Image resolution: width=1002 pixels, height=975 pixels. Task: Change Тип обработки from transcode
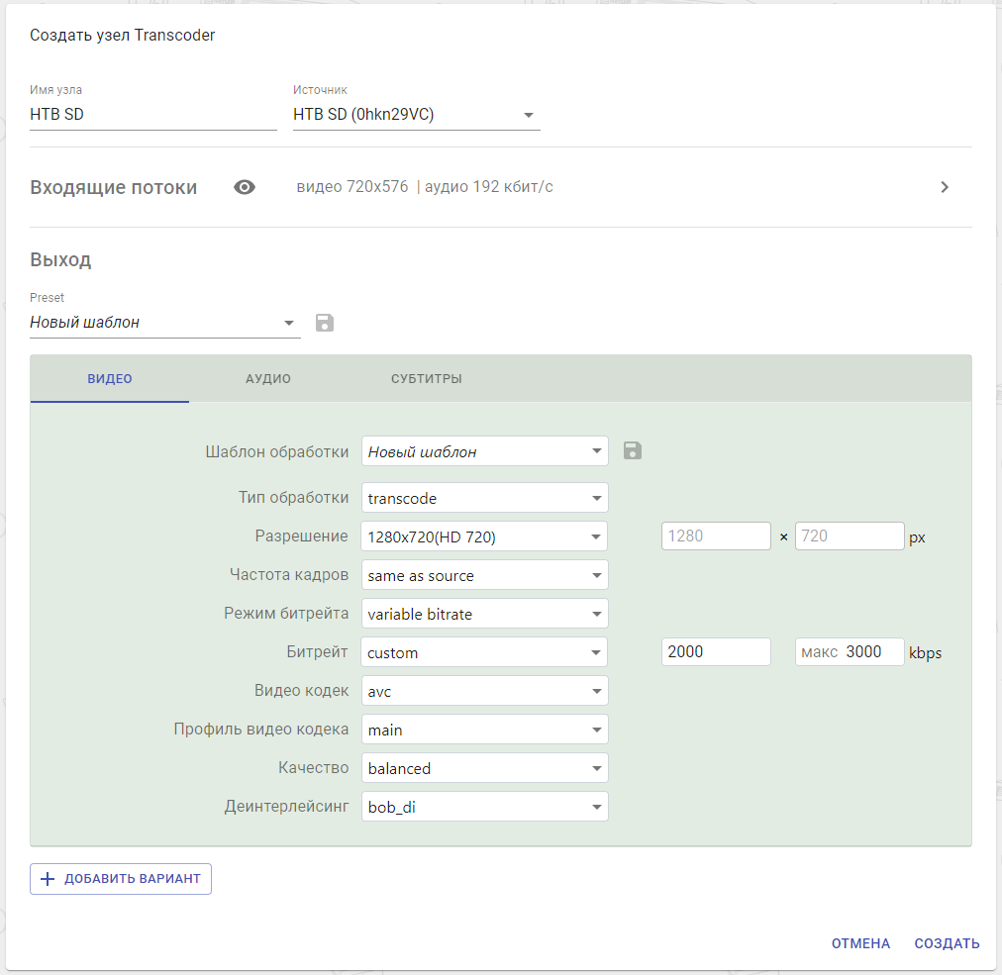coord(485,498)
